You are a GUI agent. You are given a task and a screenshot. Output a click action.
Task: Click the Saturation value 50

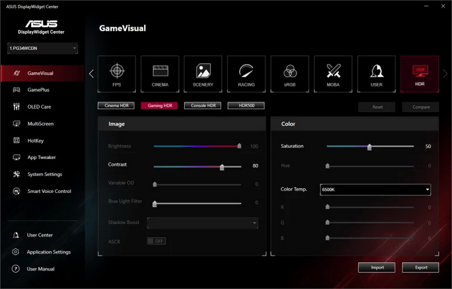click(x=428, y=146)
